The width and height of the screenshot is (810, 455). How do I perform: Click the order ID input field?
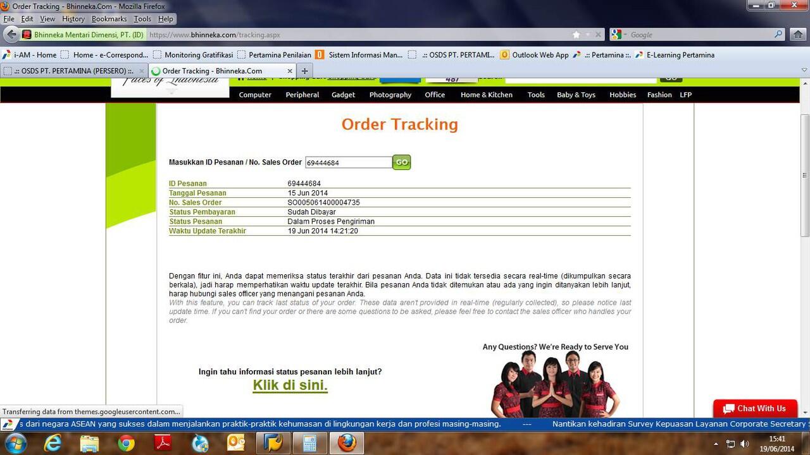pyautogui.click(x=349, y=162)
